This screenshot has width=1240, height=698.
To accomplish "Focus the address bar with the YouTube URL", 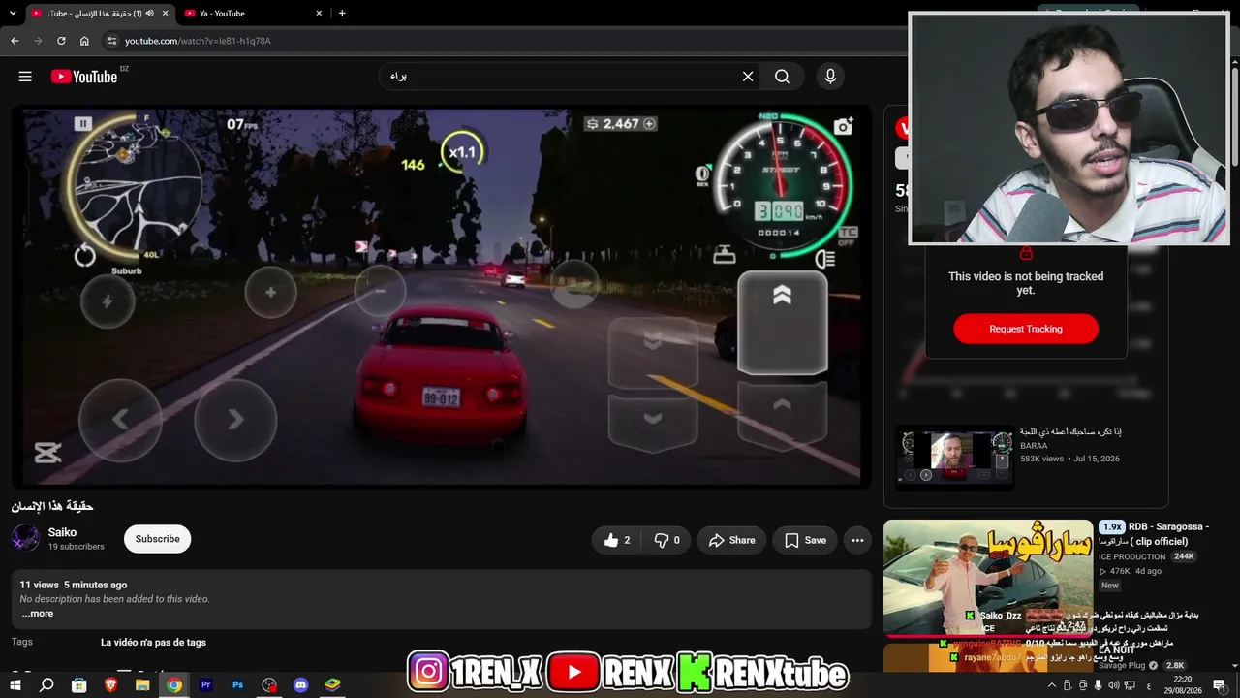I will (504, 41).
